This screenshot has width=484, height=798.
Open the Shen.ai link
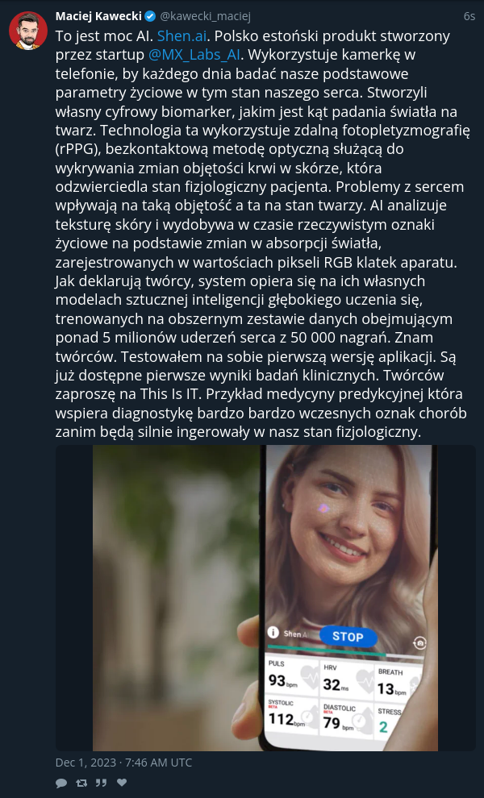[181, 36]
